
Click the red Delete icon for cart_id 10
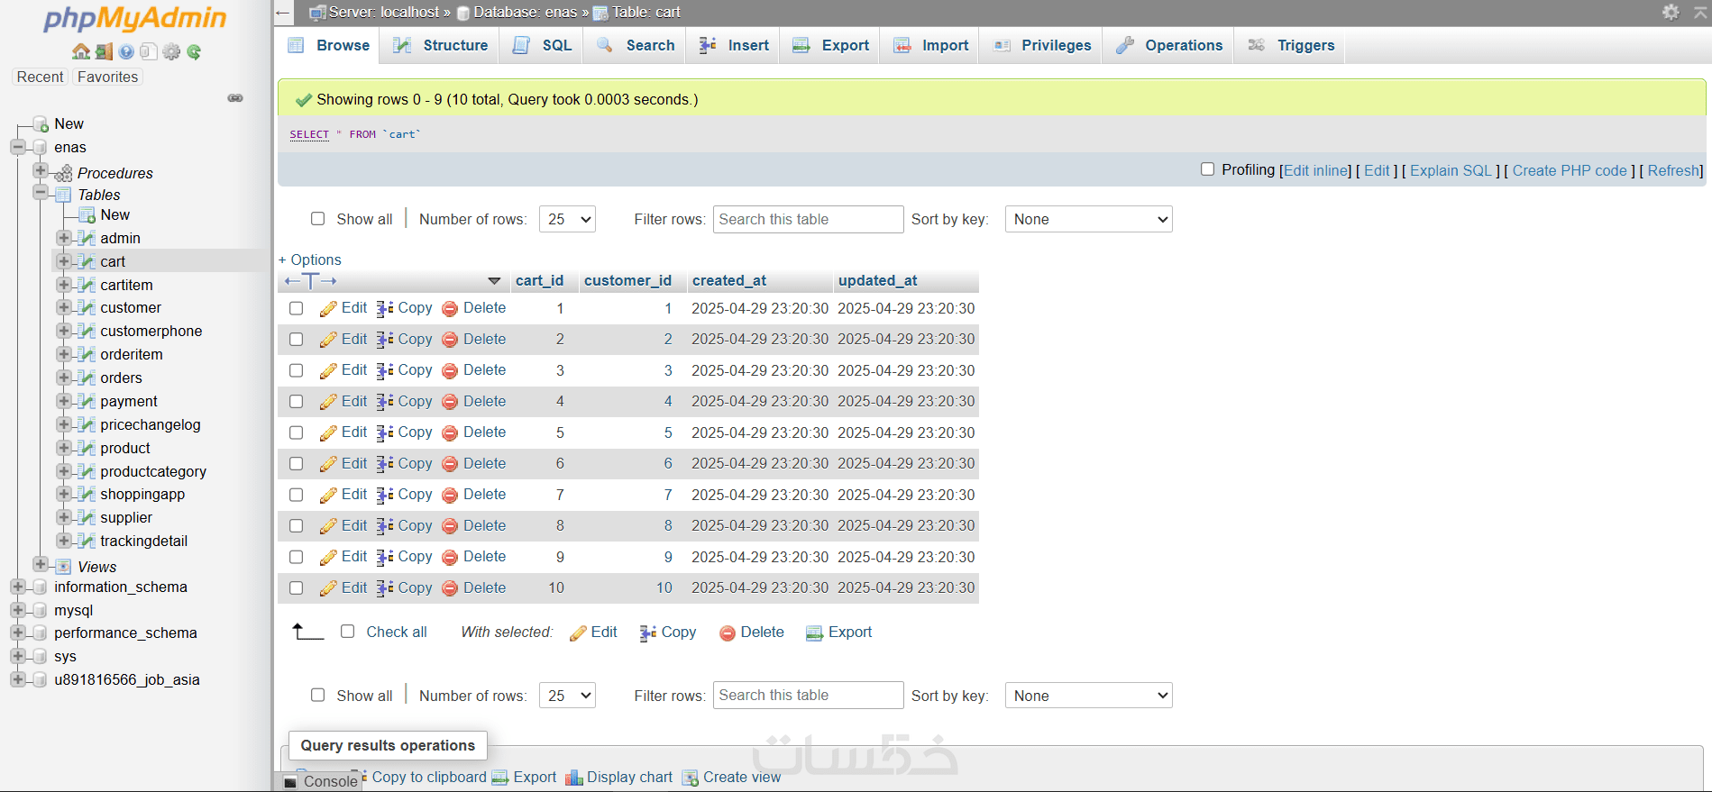coord(450,588)
